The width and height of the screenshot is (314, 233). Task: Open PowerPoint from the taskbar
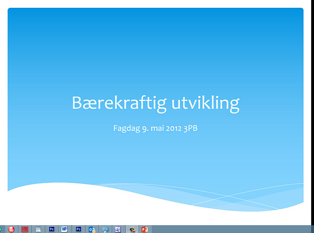point(144,229)
